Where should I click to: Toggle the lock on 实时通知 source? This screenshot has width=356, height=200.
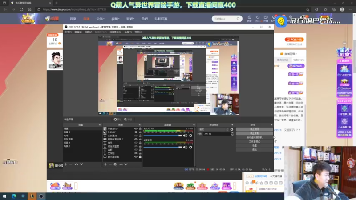point(140,136)
